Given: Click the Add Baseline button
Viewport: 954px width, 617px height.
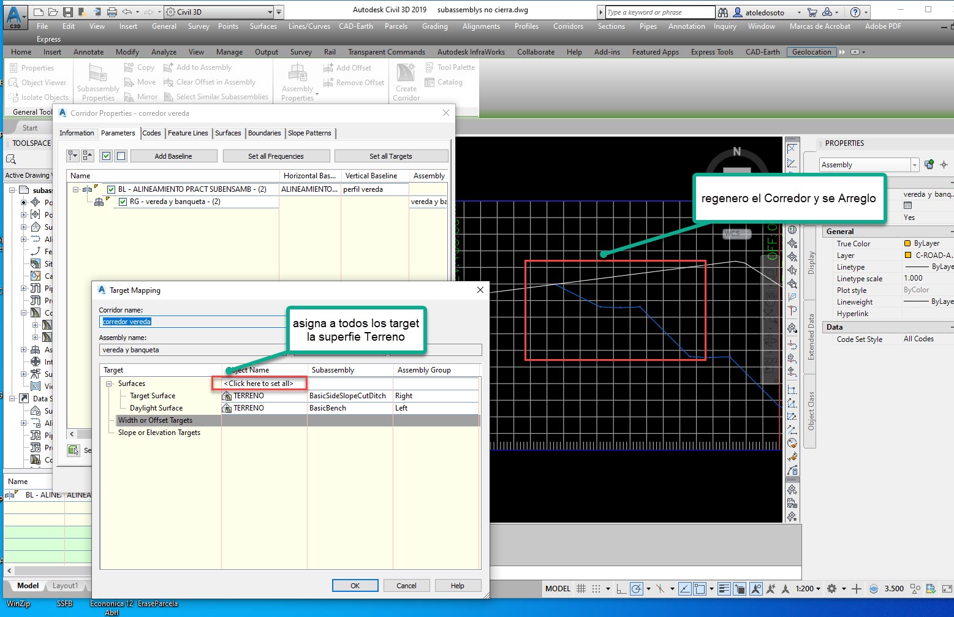Looking at the screenshot, I should pos(173,156).
